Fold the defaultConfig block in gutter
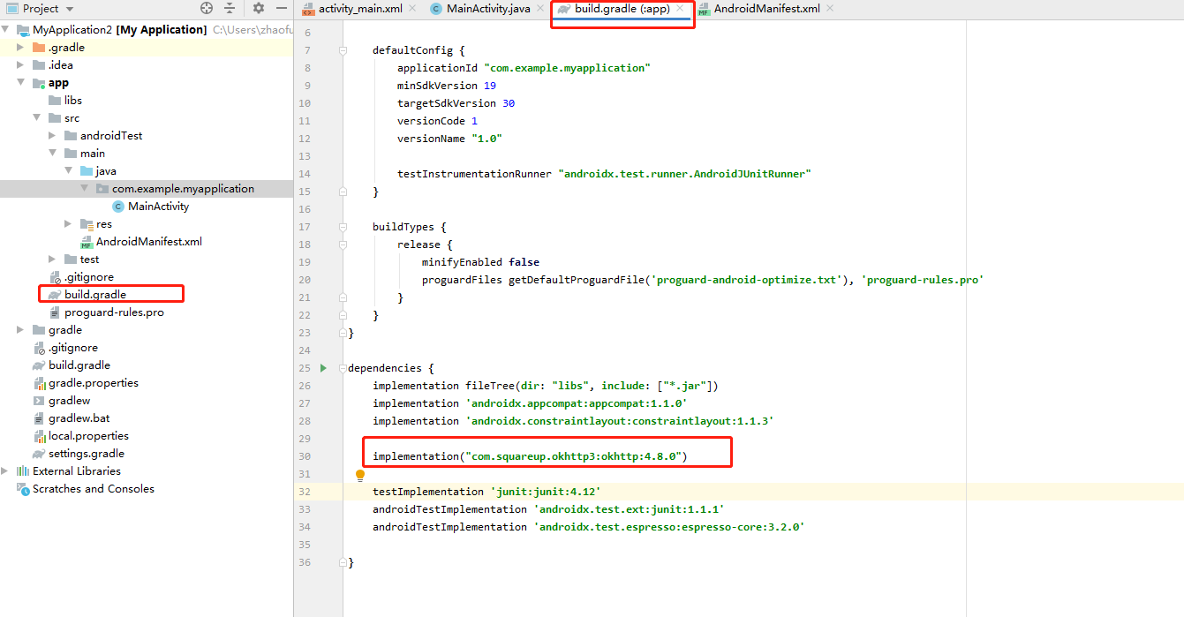Viewport: 1184px width, 617px height. tap(343, 50)
